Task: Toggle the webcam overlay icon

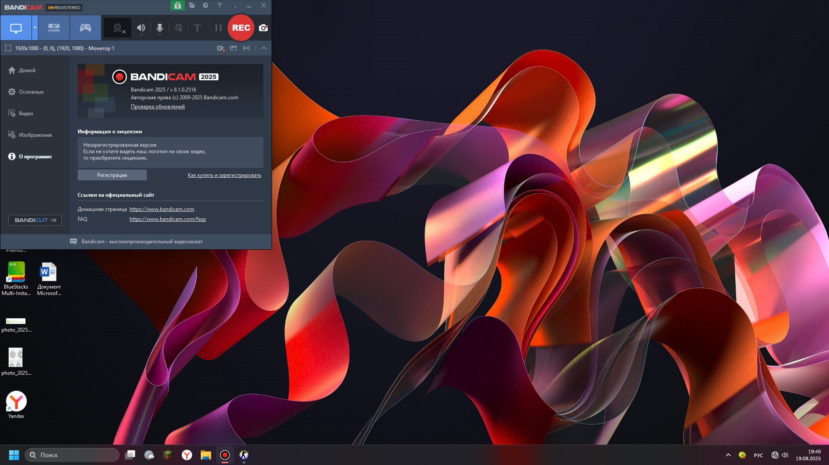Action: tap(118, 28)
